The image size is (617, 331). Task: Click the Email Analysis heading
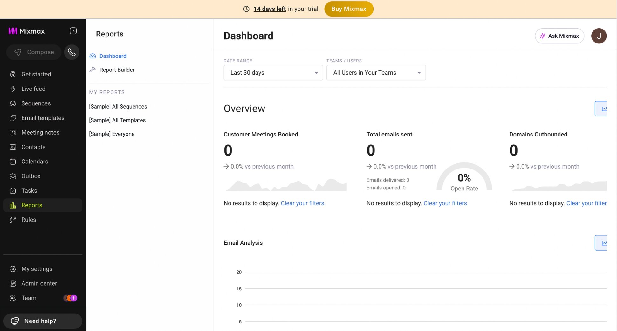(243, 243)
